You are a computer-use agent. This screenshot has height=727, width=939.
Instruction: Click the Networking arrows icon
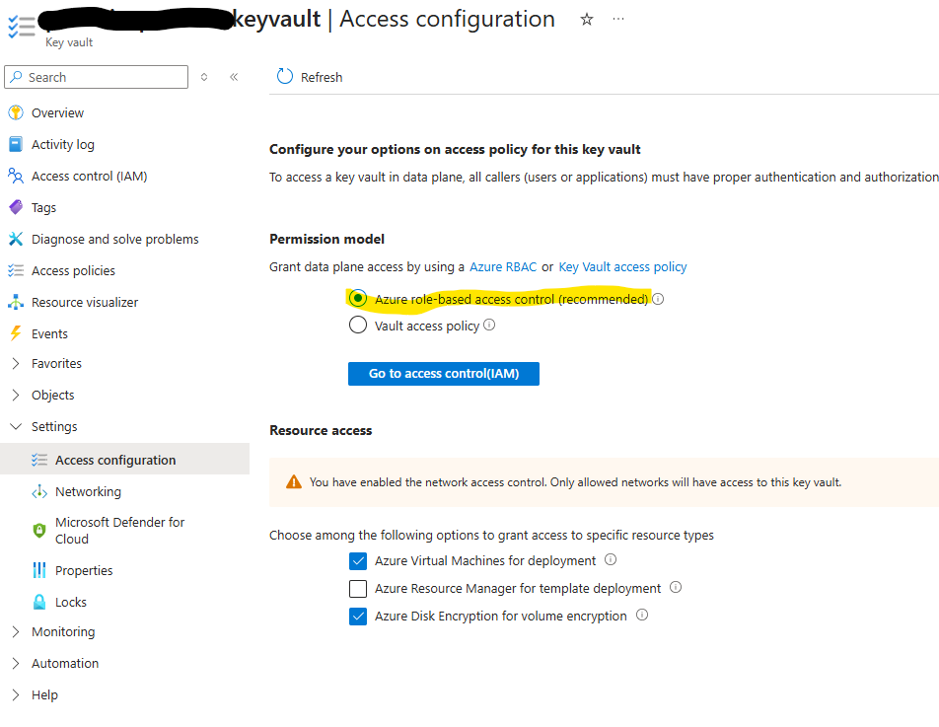(39, 491)
